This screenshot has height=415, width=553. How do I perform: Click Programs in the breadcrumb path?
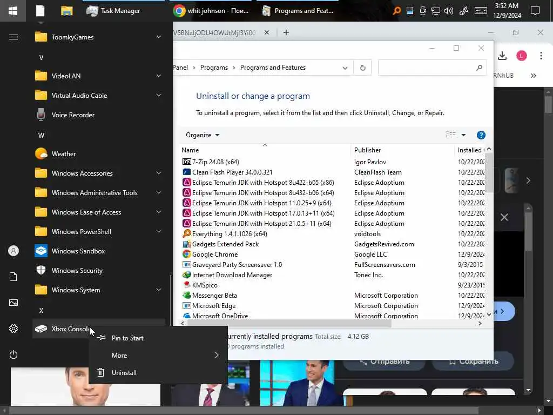click(214, 68)
